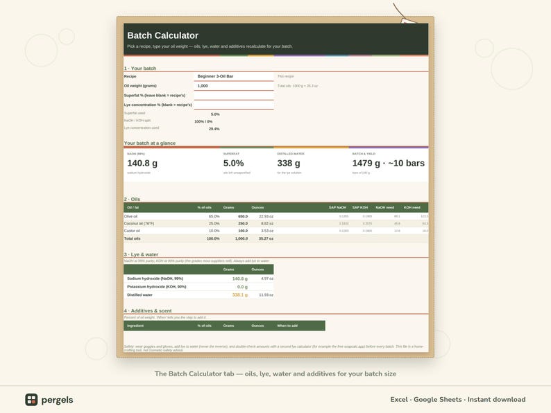The image size is (551, 413).
Task: Click the NaOH / KOH split value '100% / 0%'
Action: click(203, 121)
